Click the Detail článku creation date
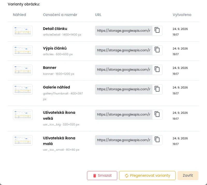 pyautogui.click(x=180, y=32)
